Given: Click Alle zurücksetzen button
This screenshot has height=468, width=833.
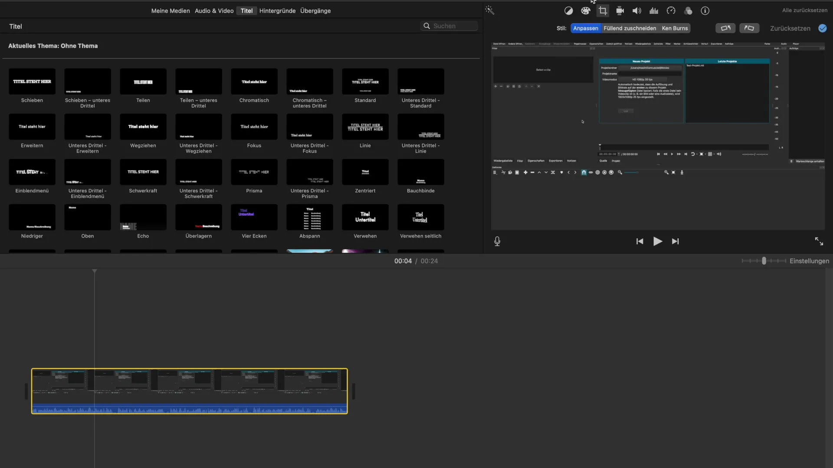Looking at the screenshot, I should (x=805, y=10).
